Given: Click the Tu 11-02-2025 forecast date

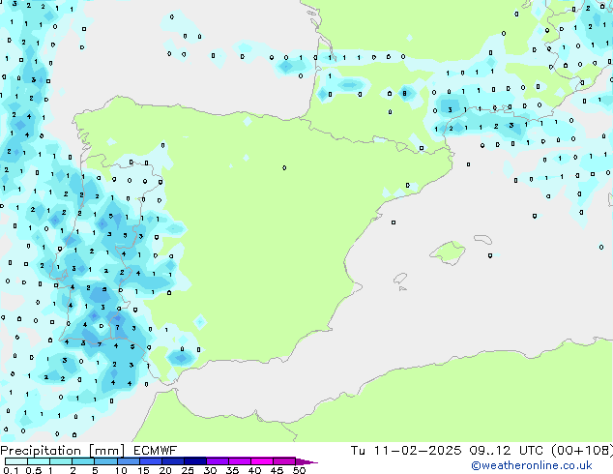Looking at the screenshot, I should 408,451.
